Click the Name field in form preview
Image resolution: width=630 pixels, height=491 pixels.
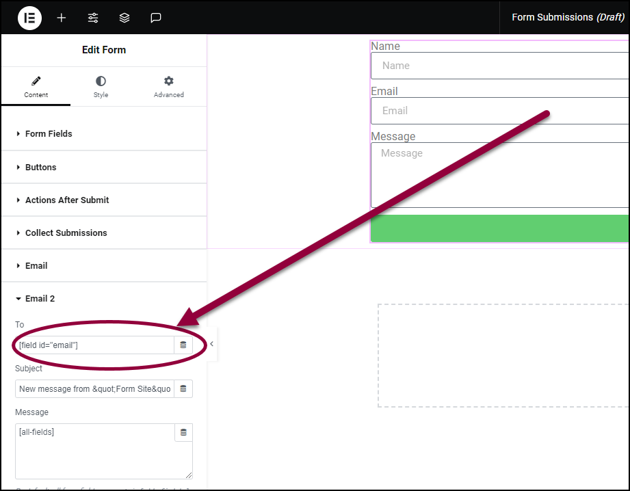500,66
